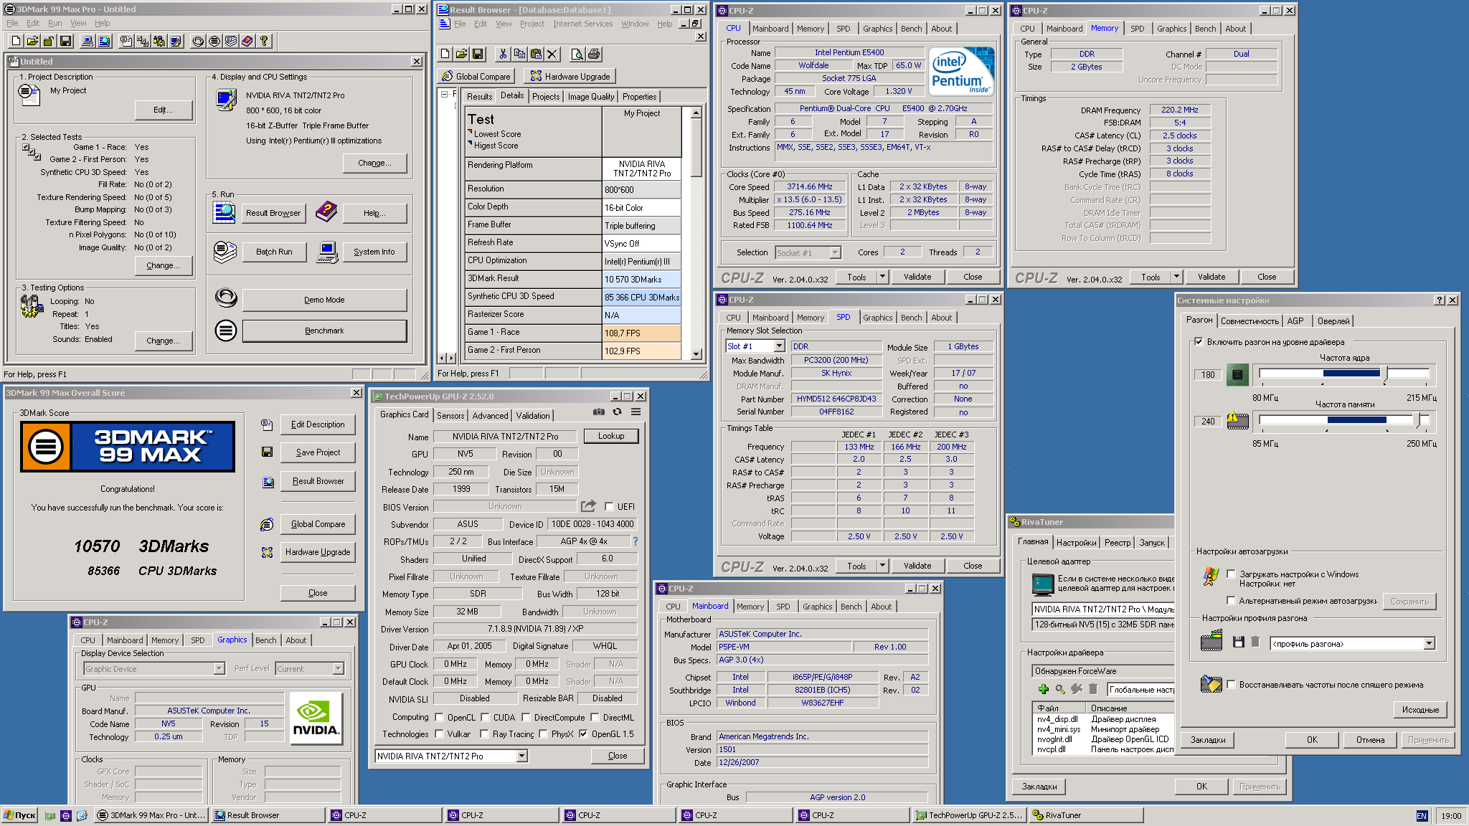Click Save Project floppy icon in Overall Score window
The height and width of the screenshot is (826, 1469).
coord(267,452)
